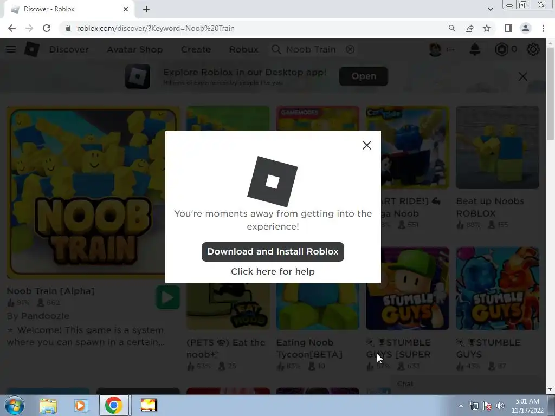Open Roblox notifications bell

pyautogui.click(x=475, y=49)
